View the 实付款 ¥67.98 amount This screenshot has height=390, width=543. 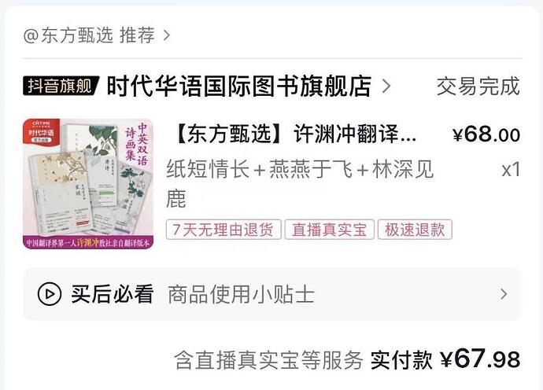[445, 359]
